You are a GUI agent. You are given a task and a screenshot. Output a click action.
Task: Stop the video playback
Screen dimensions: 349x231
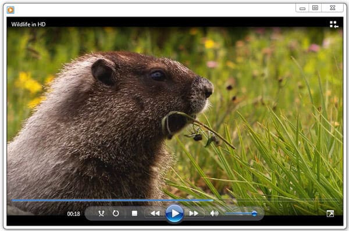point(134,214)
